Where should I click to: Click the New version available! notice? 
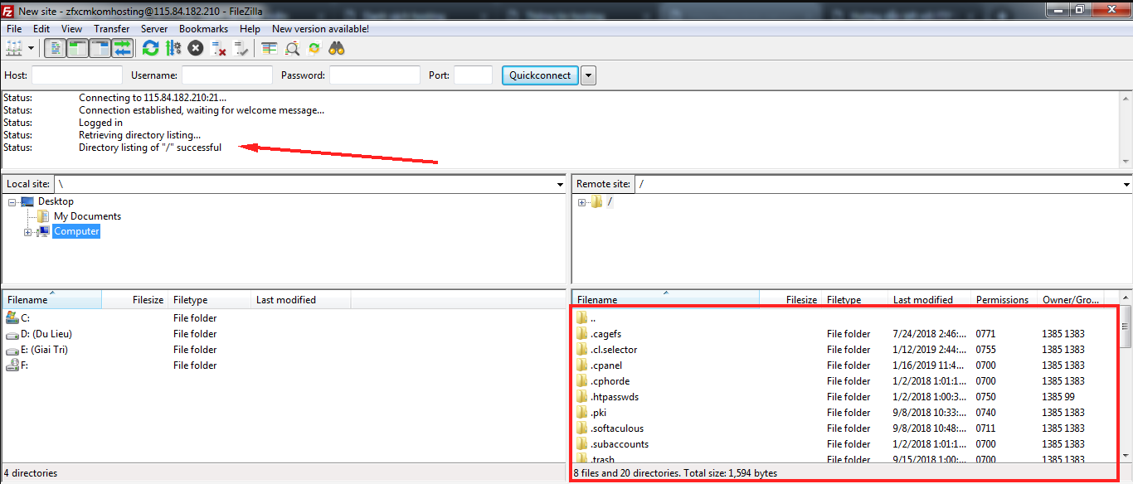click(320, 29)
